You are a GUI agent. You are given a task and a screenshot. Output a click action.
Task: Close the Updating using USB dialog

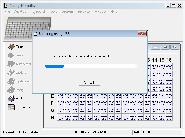coord(142,34)
